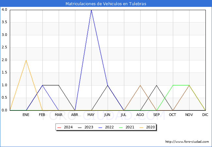
Task: Click the chart title Matriculaciones de Vehiculos en Tulebras
Action: (x=106, y=4)
